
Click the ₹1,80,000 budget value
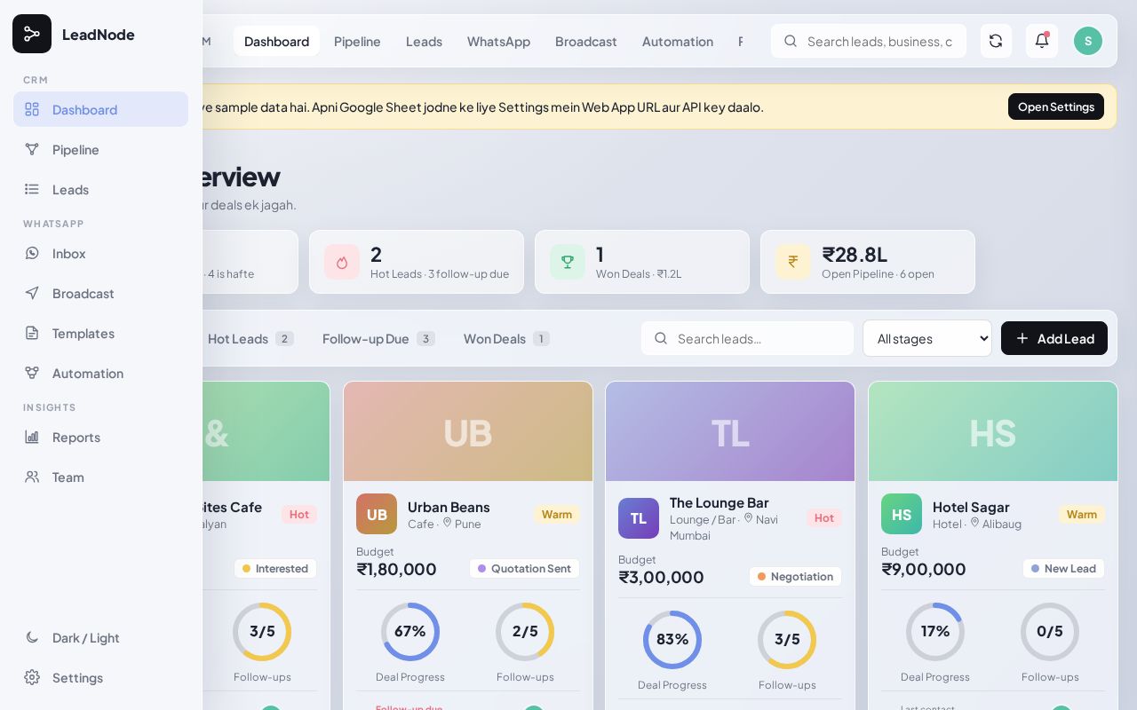tap(396, 569)
